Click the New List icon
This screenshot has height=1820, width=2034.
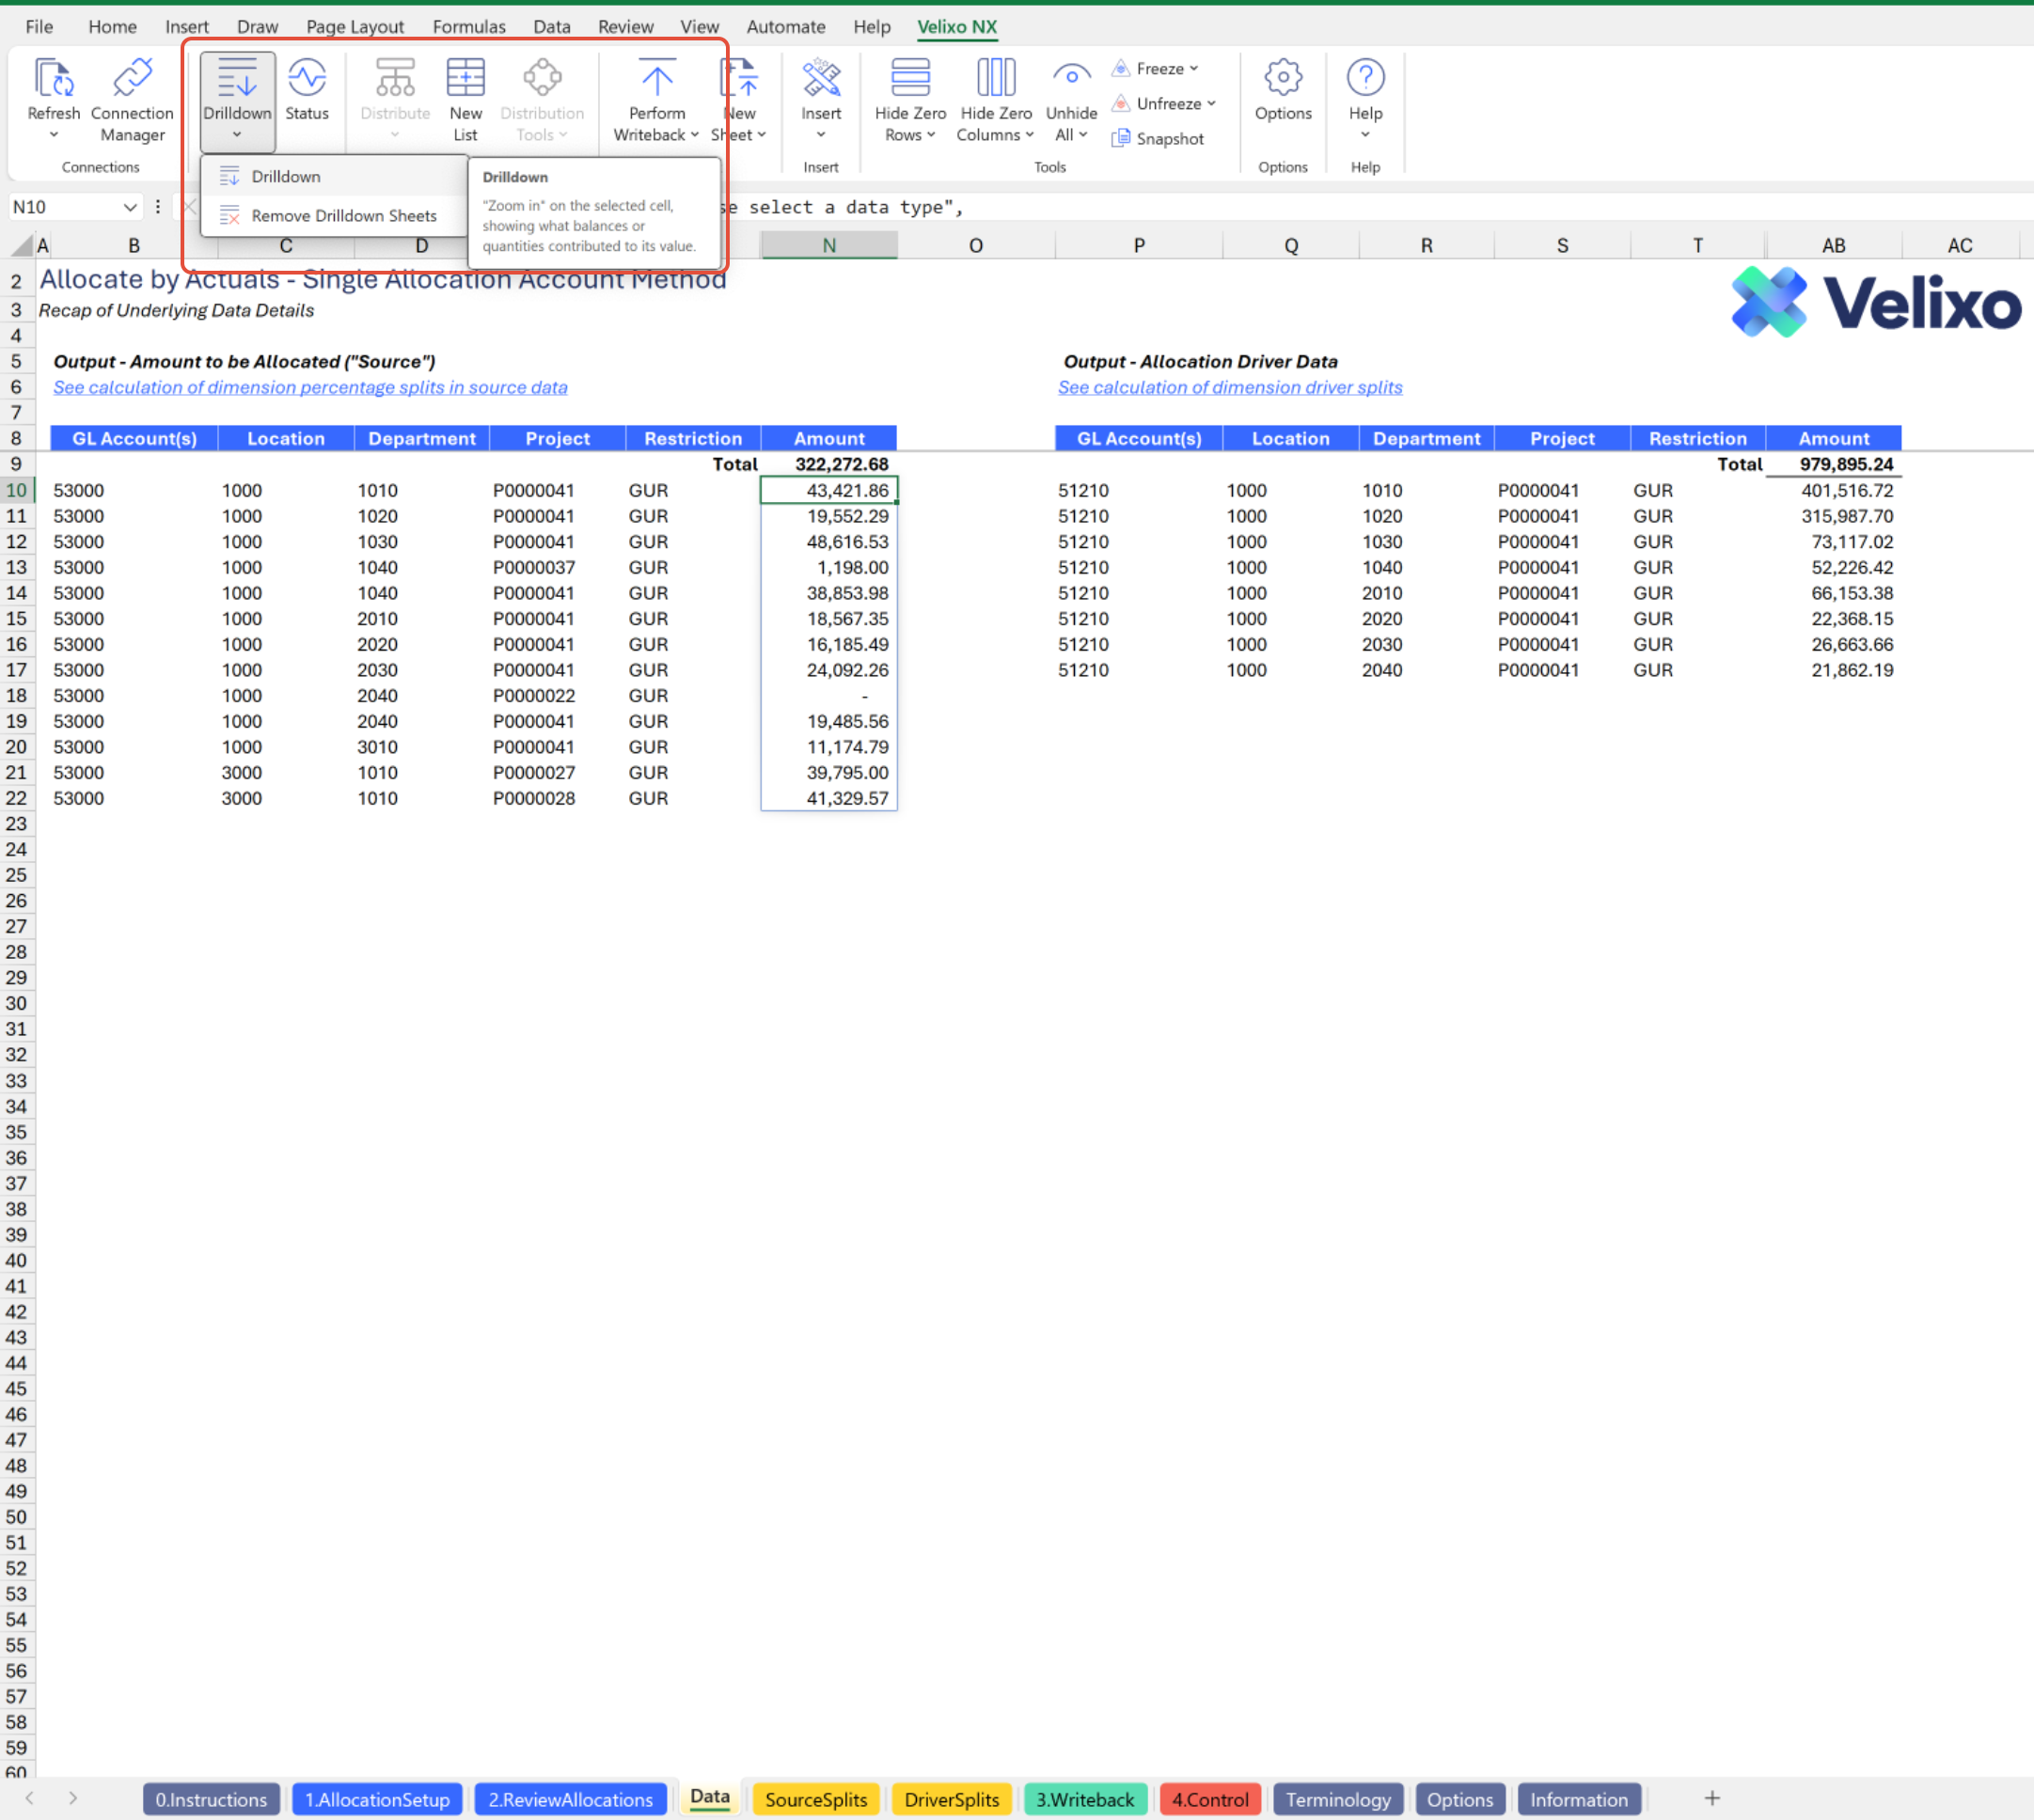coord(465,79)
